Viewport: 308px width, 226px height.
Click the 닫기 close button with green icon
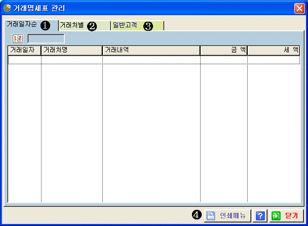coord(285,215)
